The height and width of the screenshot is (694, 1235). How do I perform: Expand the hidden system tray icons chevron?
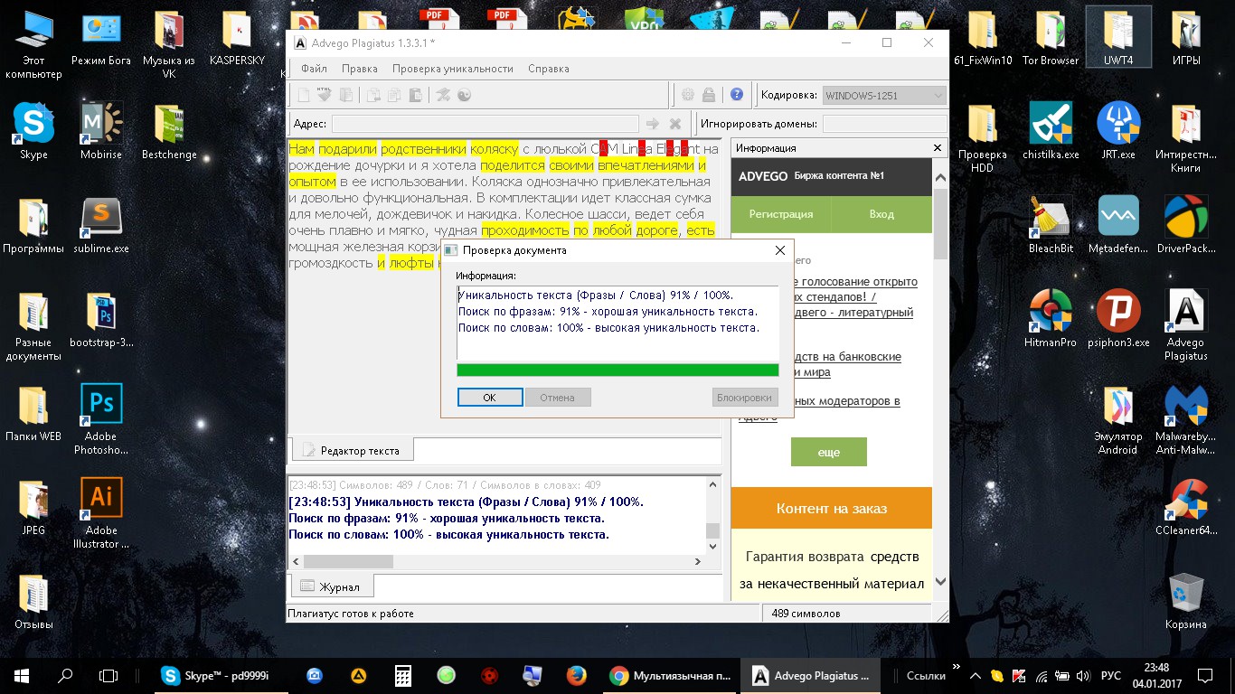976,675
